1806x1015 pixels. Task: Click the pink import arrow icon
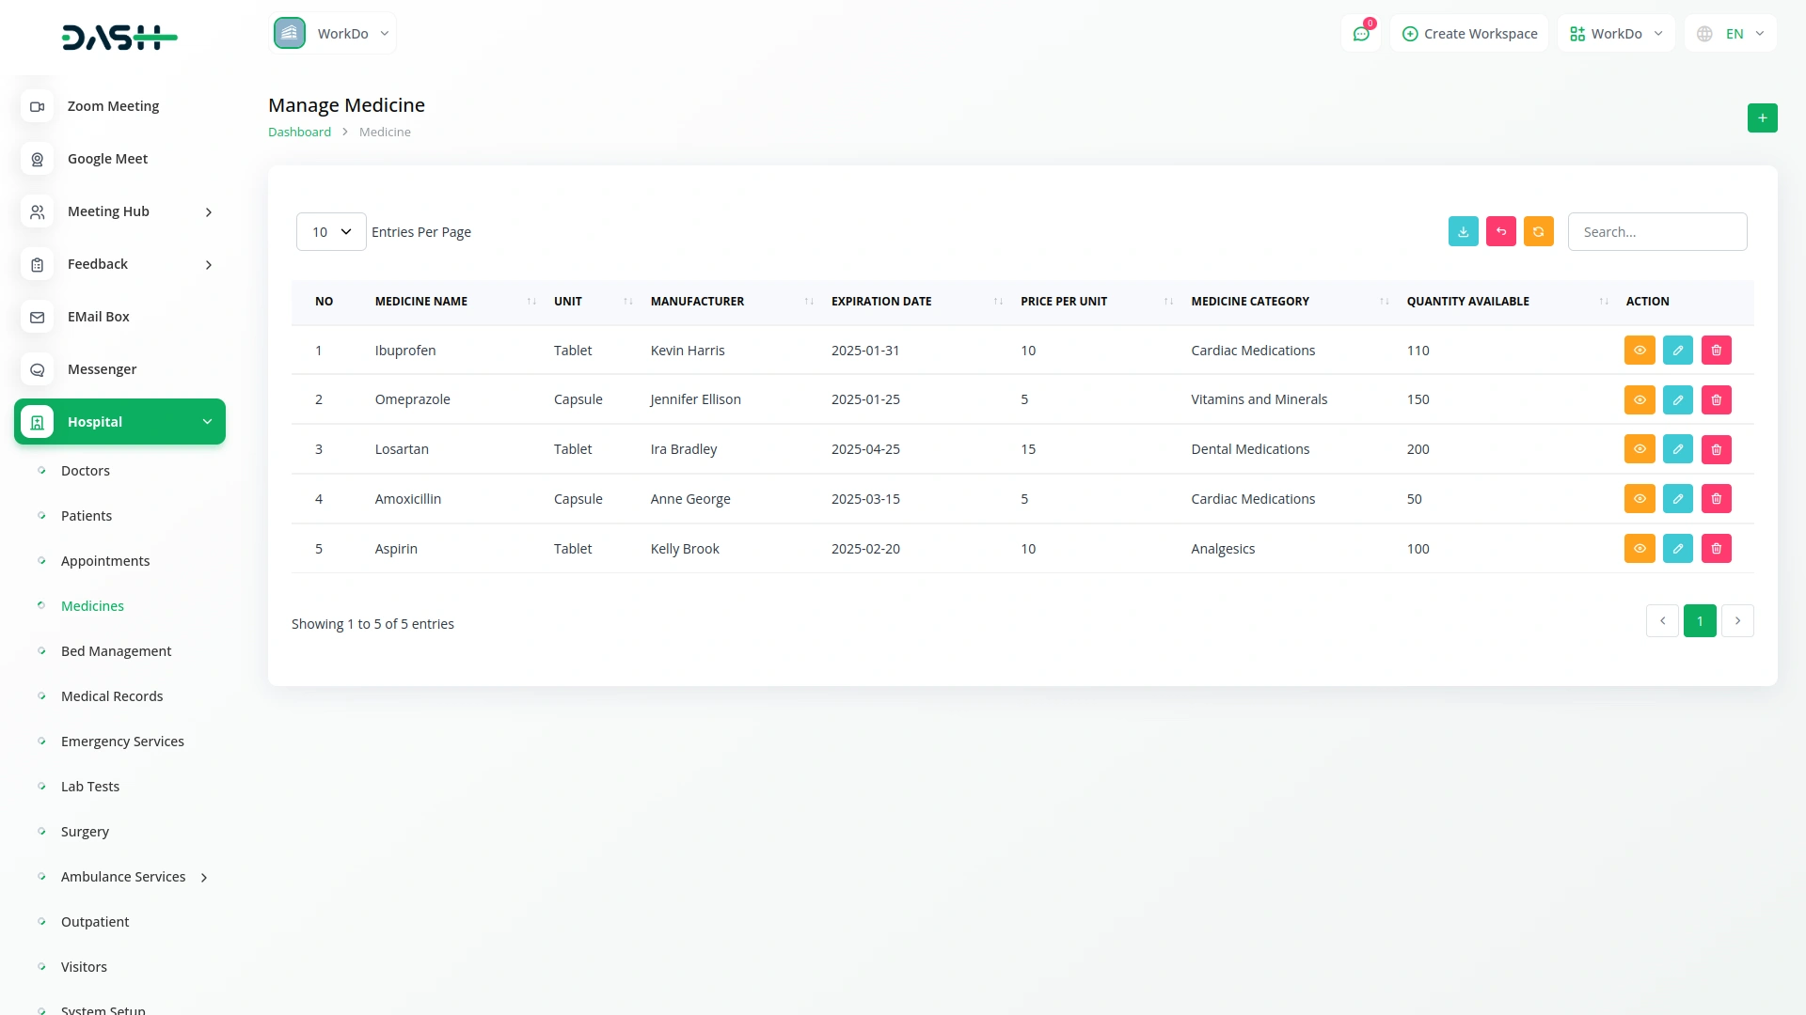(x=1500, y=231)
